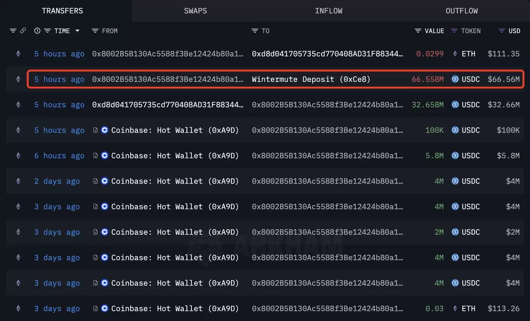
Task: Click the USDC token icon in the 5.8M row
Action: [455, 156]
